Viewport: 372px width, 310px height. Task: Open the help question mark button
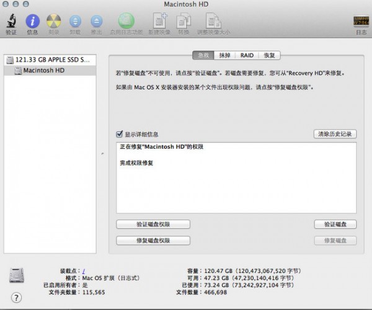tap(16, 298)
